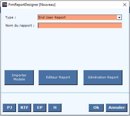Click the Importer Modele button
Viewport: 130px width, 116px height.
click(x=19, y=78)
